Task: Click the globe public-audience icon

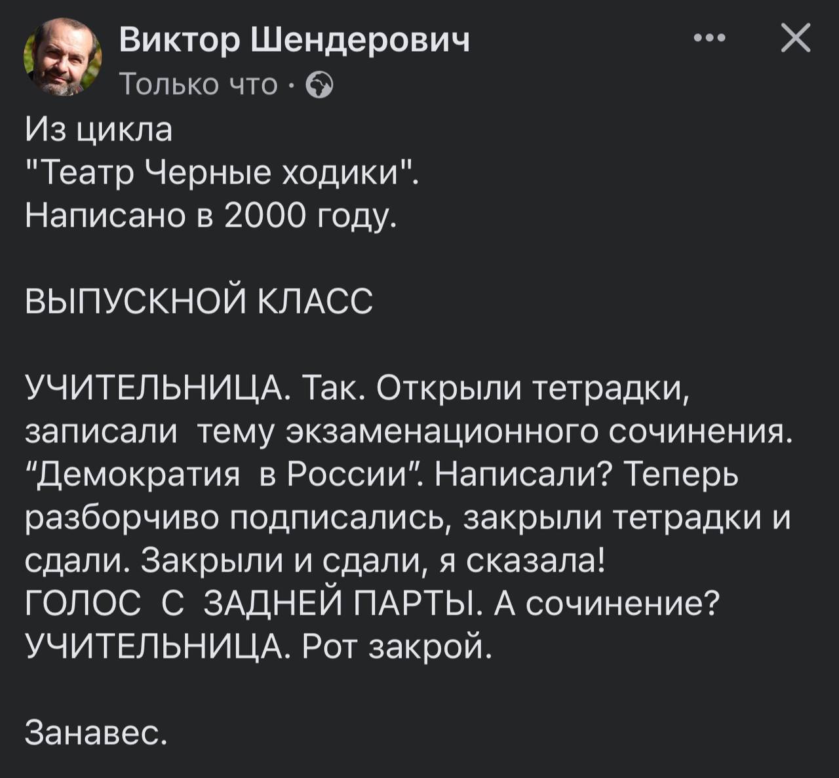Action: pyautogui.click(x=319, y=85)
